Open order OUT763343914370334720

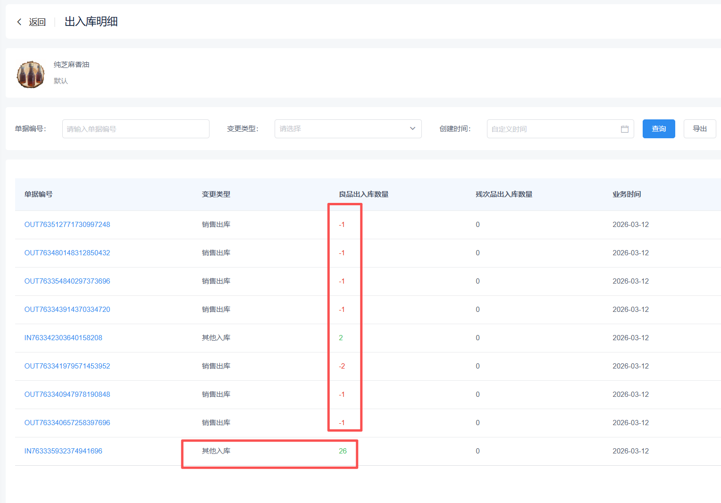[x=67, y=310]
